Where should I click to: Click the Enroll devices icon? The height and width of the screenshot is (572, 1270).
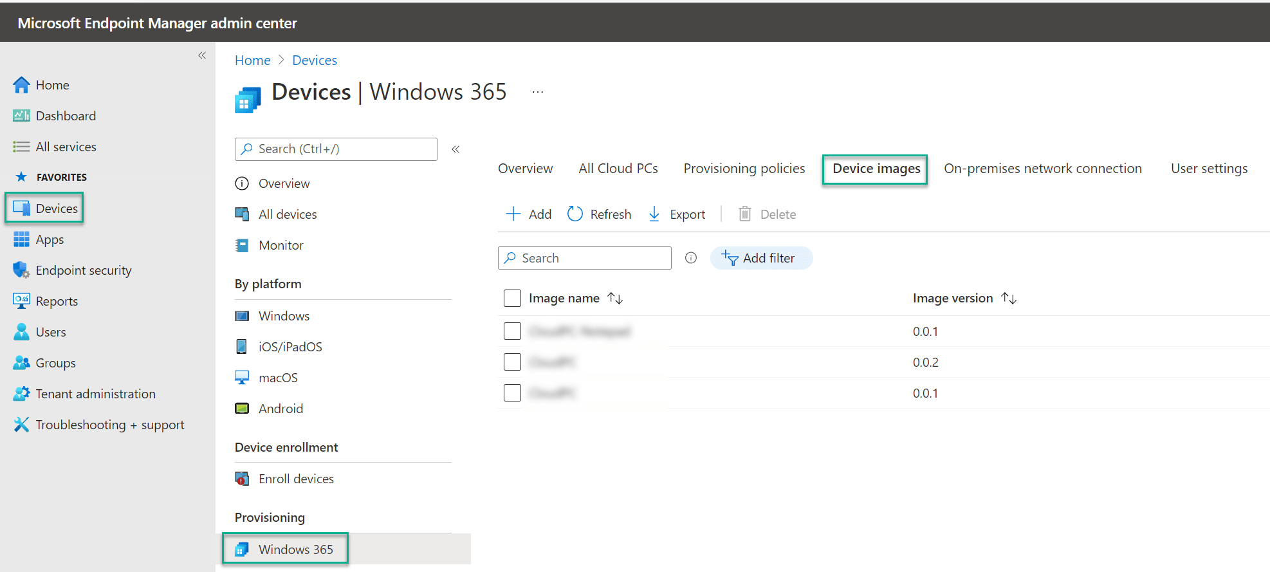point(242,479)
